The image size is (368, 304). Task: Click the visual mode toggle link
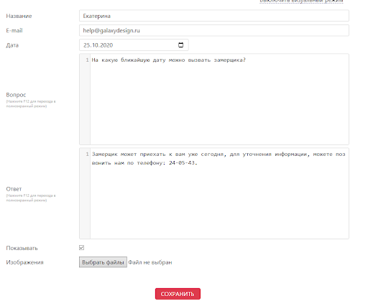click(301, 1)
